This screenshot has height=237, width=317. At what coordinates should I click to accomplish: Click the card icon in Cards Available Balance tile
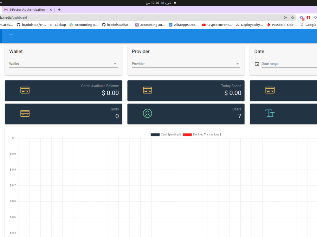(x=25, y=90)
